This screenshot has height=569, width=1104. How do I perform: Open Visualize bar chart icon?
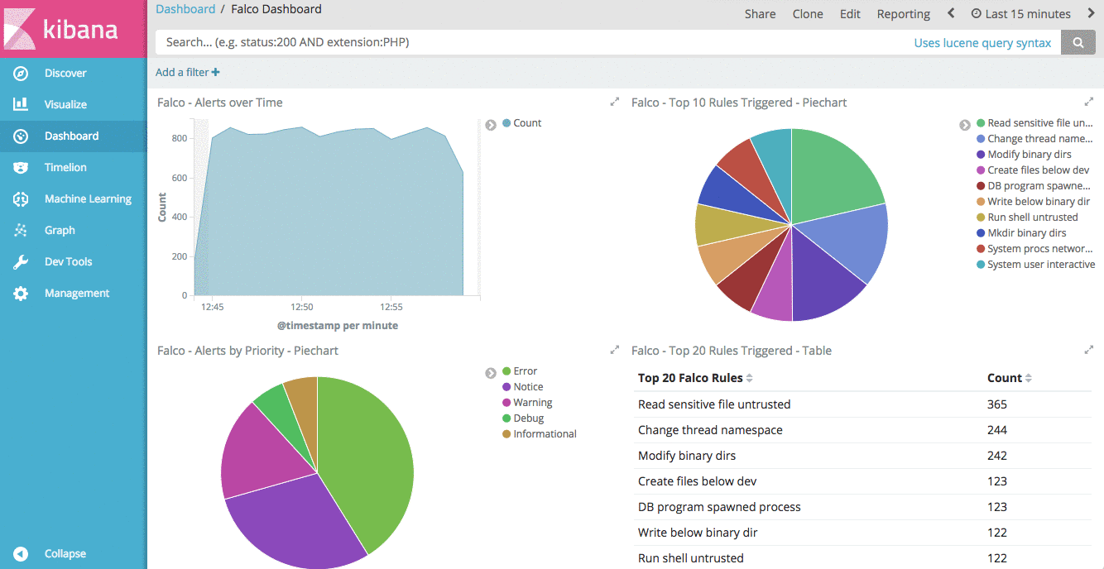tap(21, 105)
